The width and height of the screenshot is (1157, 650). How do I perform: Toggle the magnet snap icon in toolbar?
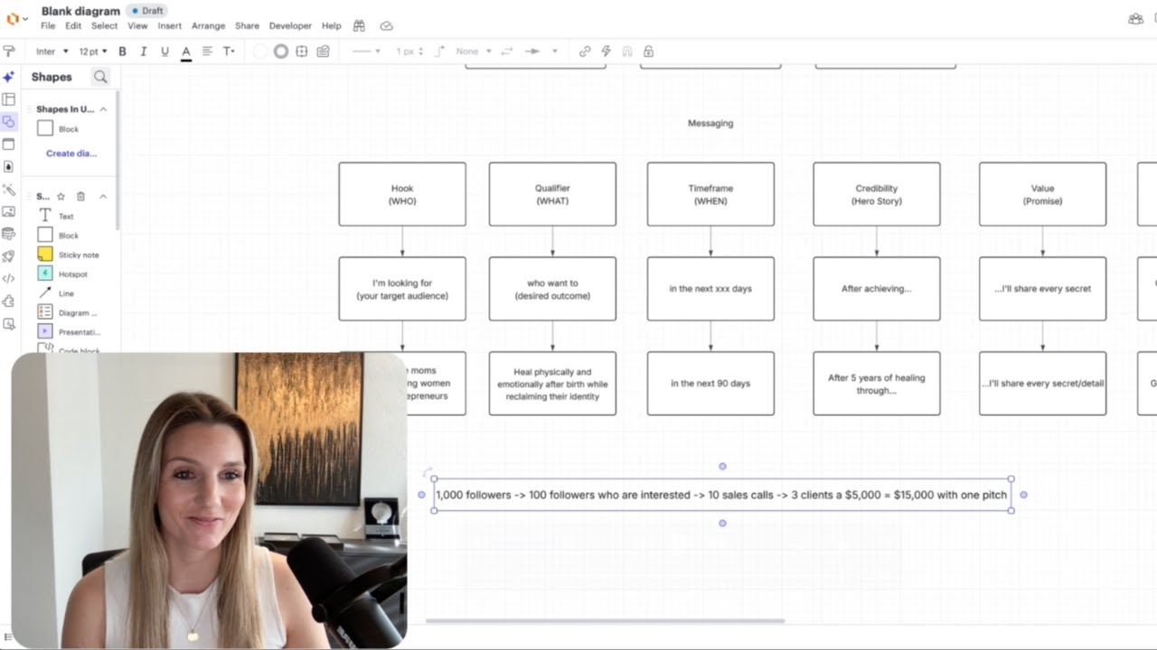[627, 51]
